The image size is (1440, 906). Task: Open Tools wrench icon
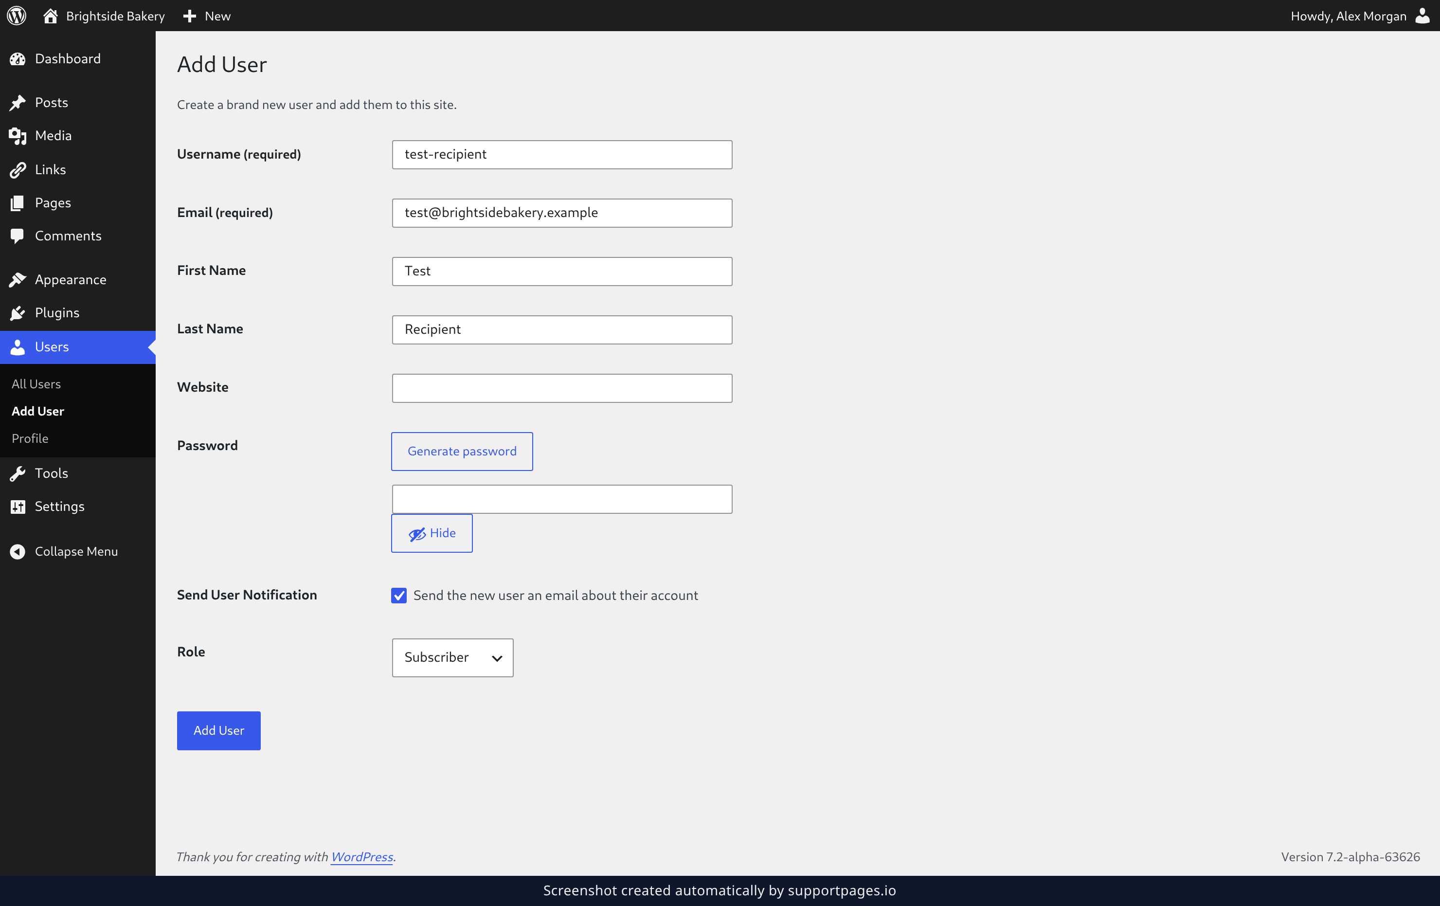[18, 473]
